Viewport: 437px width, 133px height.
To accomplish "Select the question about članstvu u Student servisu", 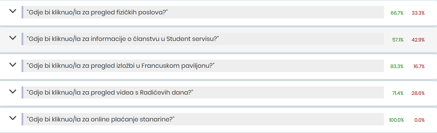I will [x=123, y=39].
